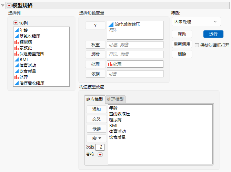Click the 依据 role button
The width and height of the screenshot is (231, 172).
point(95,74)
